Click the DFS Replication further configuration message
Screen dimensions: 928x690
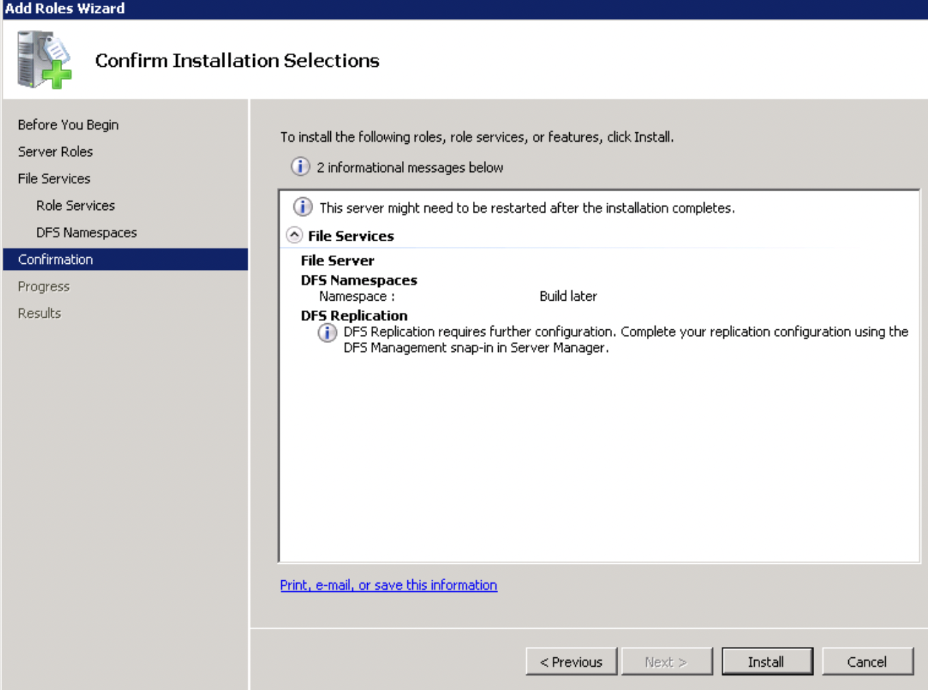pyautogui.click(x=626, y=340)
